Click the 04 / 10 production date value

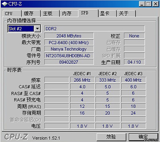[x=134, y=62]
